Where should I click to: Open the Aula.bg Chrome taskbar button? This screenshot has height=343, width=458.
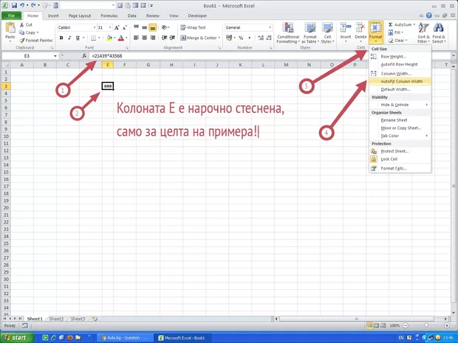click(x=124, y=338)
